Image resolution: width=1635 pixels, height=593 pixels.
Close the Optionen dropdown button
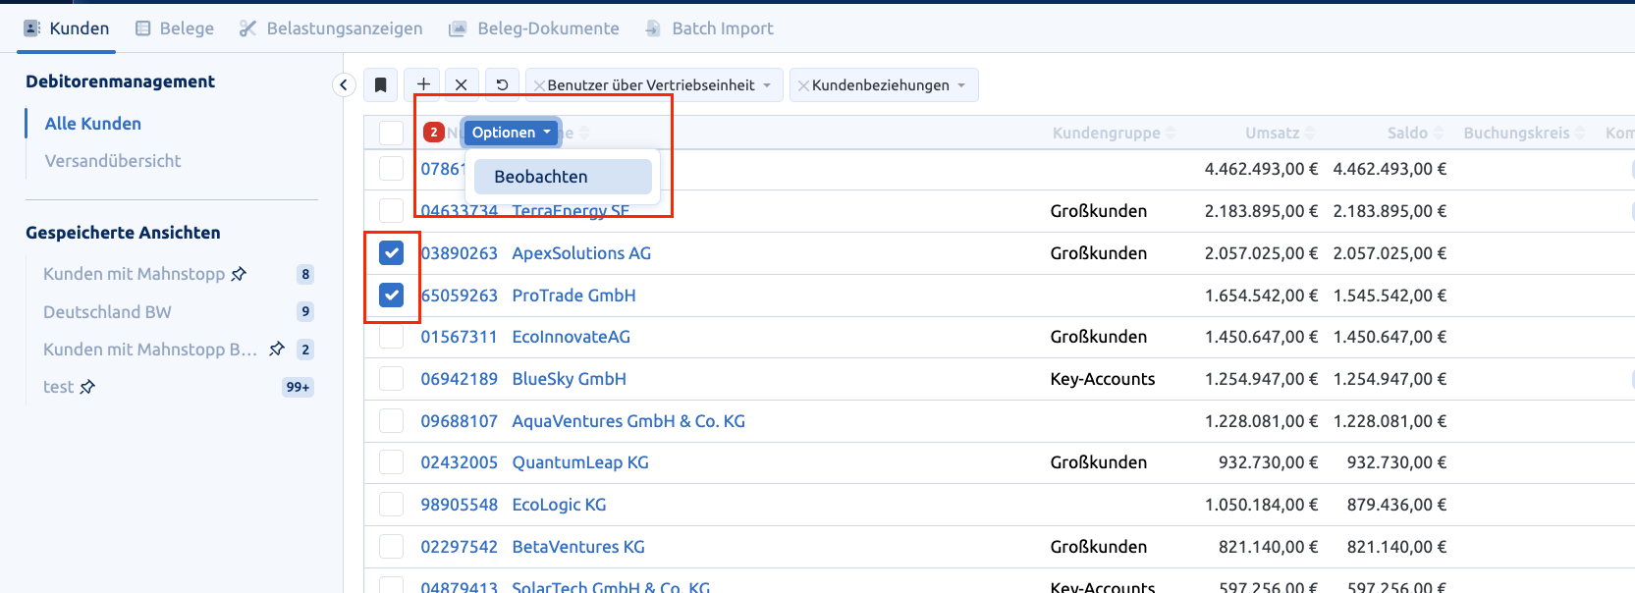pos(511,133)
